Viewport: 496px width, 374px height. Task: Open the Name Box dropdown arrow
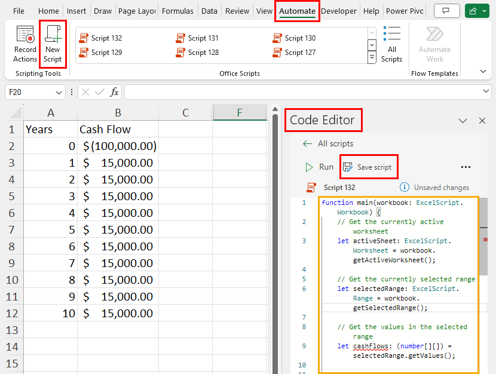pyautogui.click(x=59, y=93)
